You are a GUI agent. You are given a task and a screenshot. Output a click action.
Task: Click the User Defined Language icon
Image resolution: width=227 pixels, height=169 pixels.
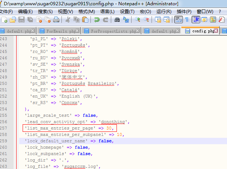(204, 20)
